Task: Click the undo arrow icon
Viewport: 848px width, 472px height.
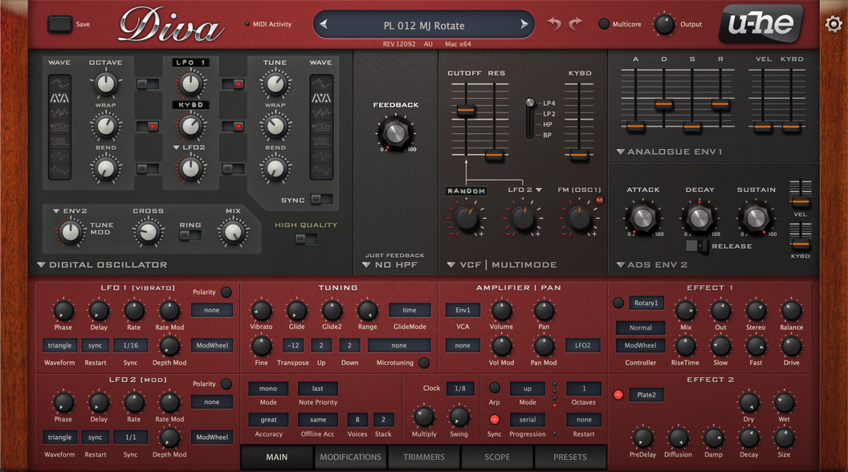Action: 554,24
